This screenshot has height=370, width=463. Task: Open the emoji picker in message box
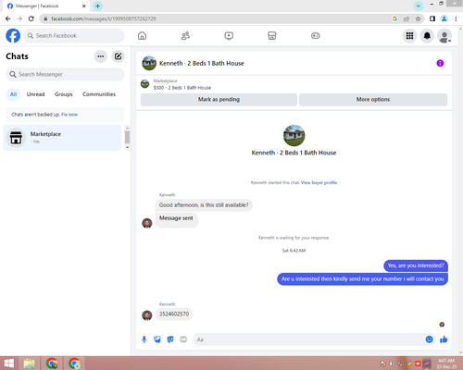click(x=429, y=339)
